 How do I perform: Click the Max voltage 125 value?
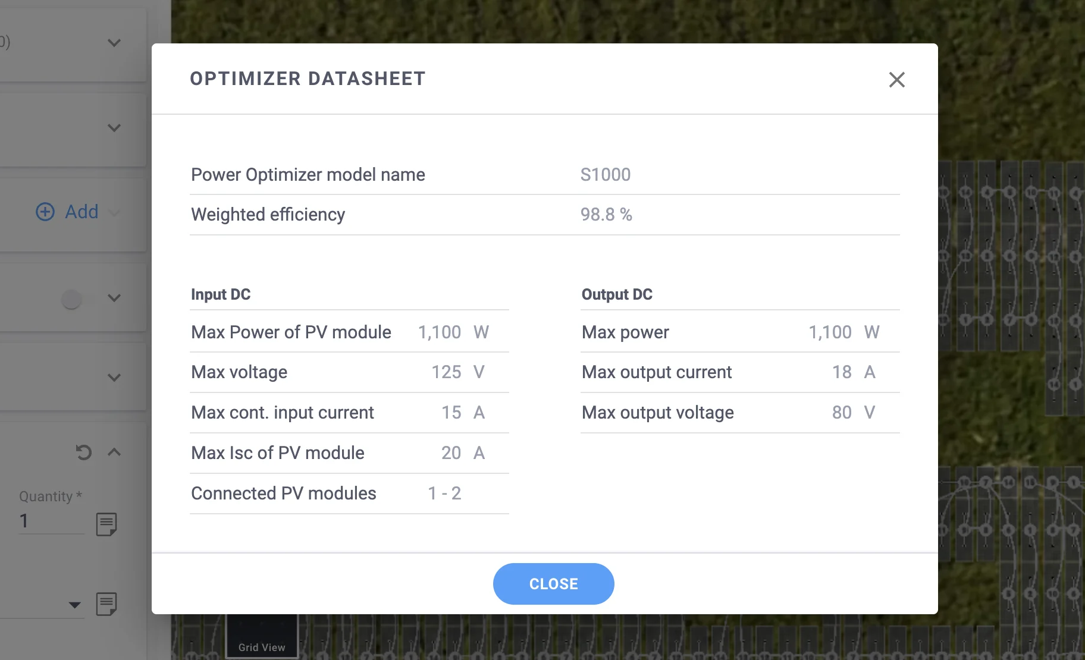[x=446, y=372]
